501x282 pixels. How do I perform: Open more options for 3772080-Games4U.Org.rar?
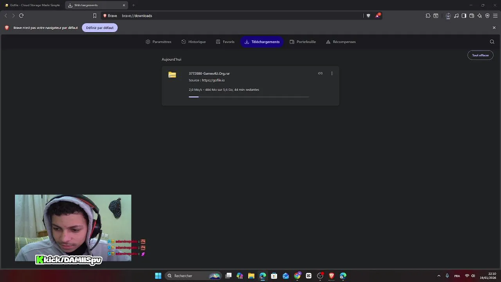(x=332, y=73)
